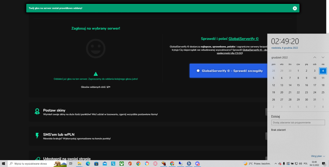The width and height of the screenshot is (329, 167).
Task: Open File Explorer from the taskbar
Action: (x=79, y=164)
